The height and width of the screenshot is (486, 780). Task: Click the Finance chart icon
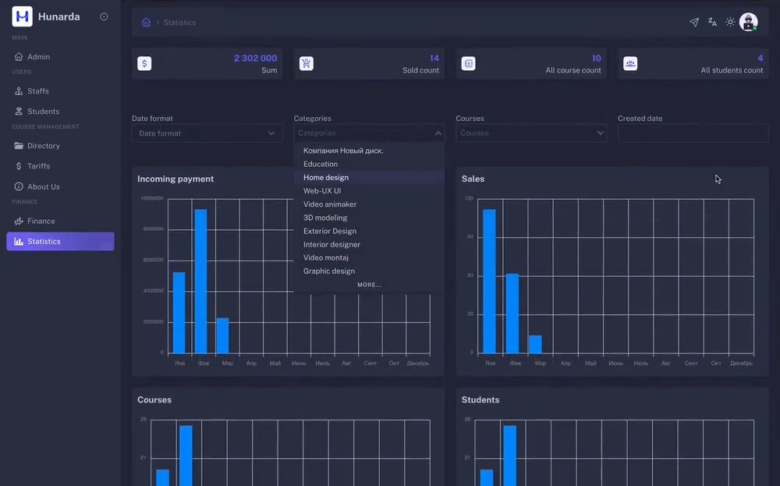pyautogui.click(x=19, y=221)
